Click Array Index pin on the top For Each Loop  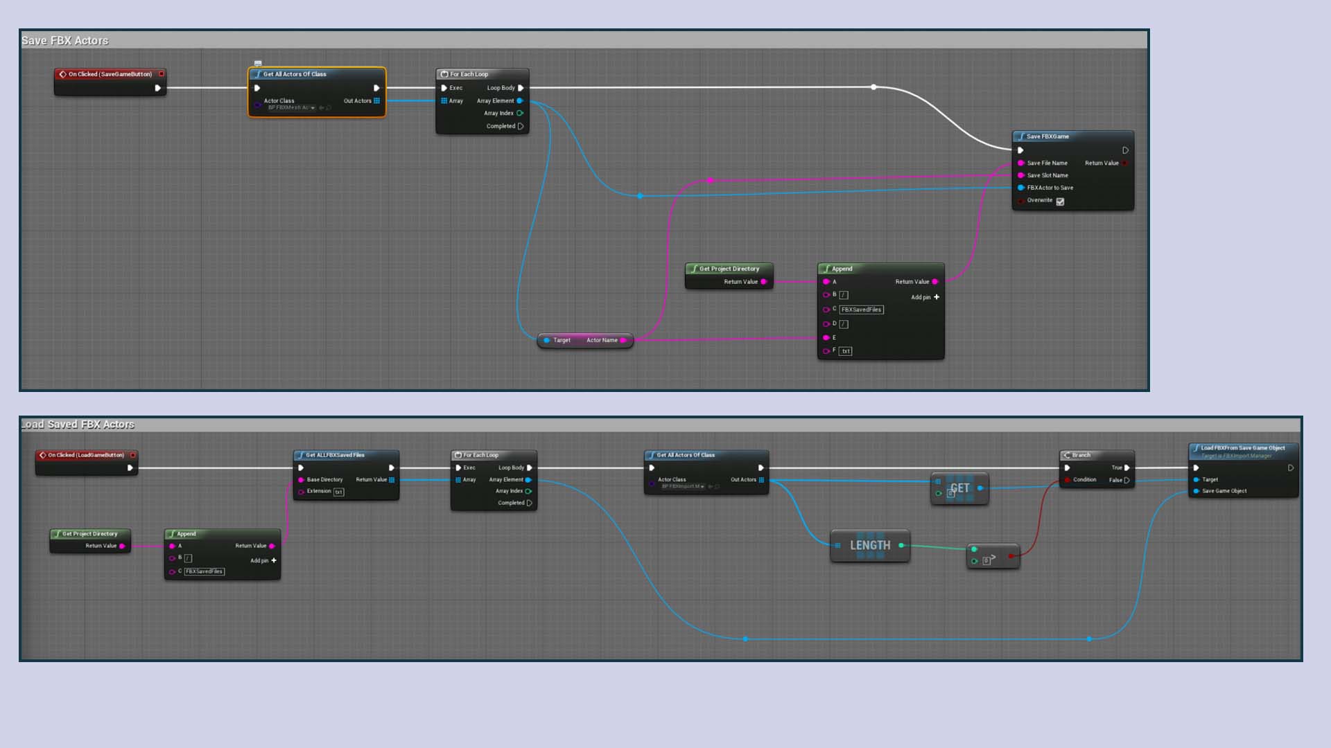519,113
